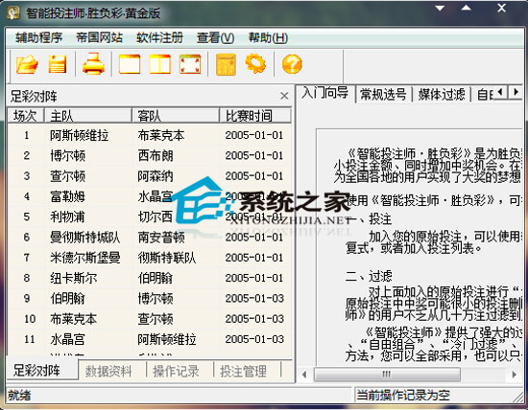This screenshot has width=528, height=410.
Task: Click the application title bar icon
Action: [13, 13]
